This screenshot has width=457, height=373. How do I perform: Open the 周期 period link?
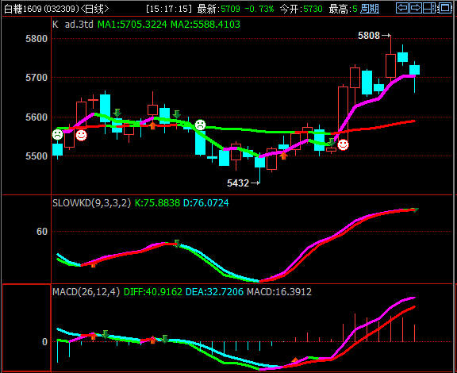(x=370, y=9)
